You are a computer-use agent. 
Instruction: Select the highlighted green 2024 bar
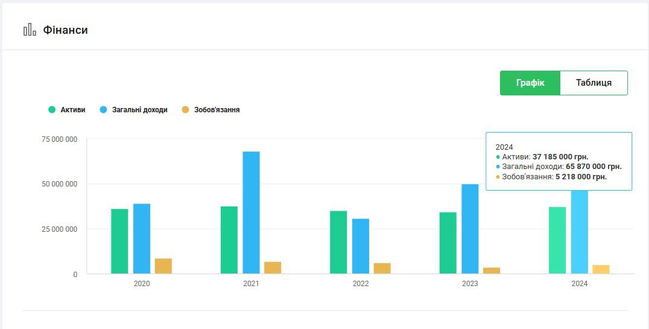pos(557,240)
